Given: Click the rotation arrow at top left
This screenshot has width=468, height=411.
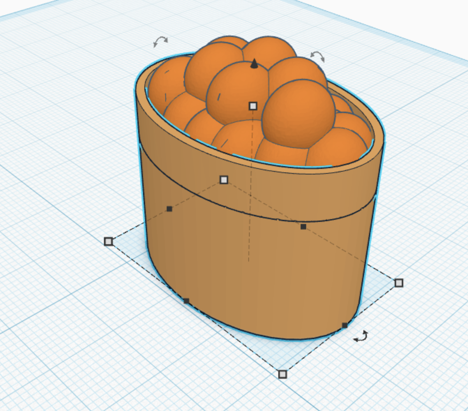Looking at the screenshot, I should (161, 42).
